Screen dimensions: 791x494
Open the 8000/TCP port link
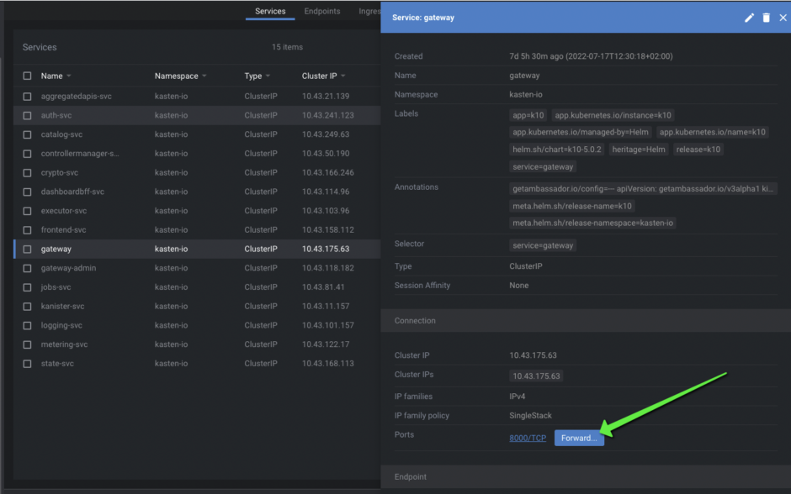coord(528,439)
